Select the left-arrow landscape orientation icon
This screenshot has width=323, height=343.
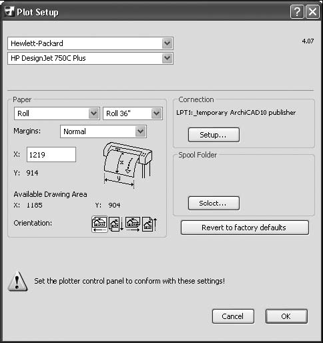pos(99,224)
